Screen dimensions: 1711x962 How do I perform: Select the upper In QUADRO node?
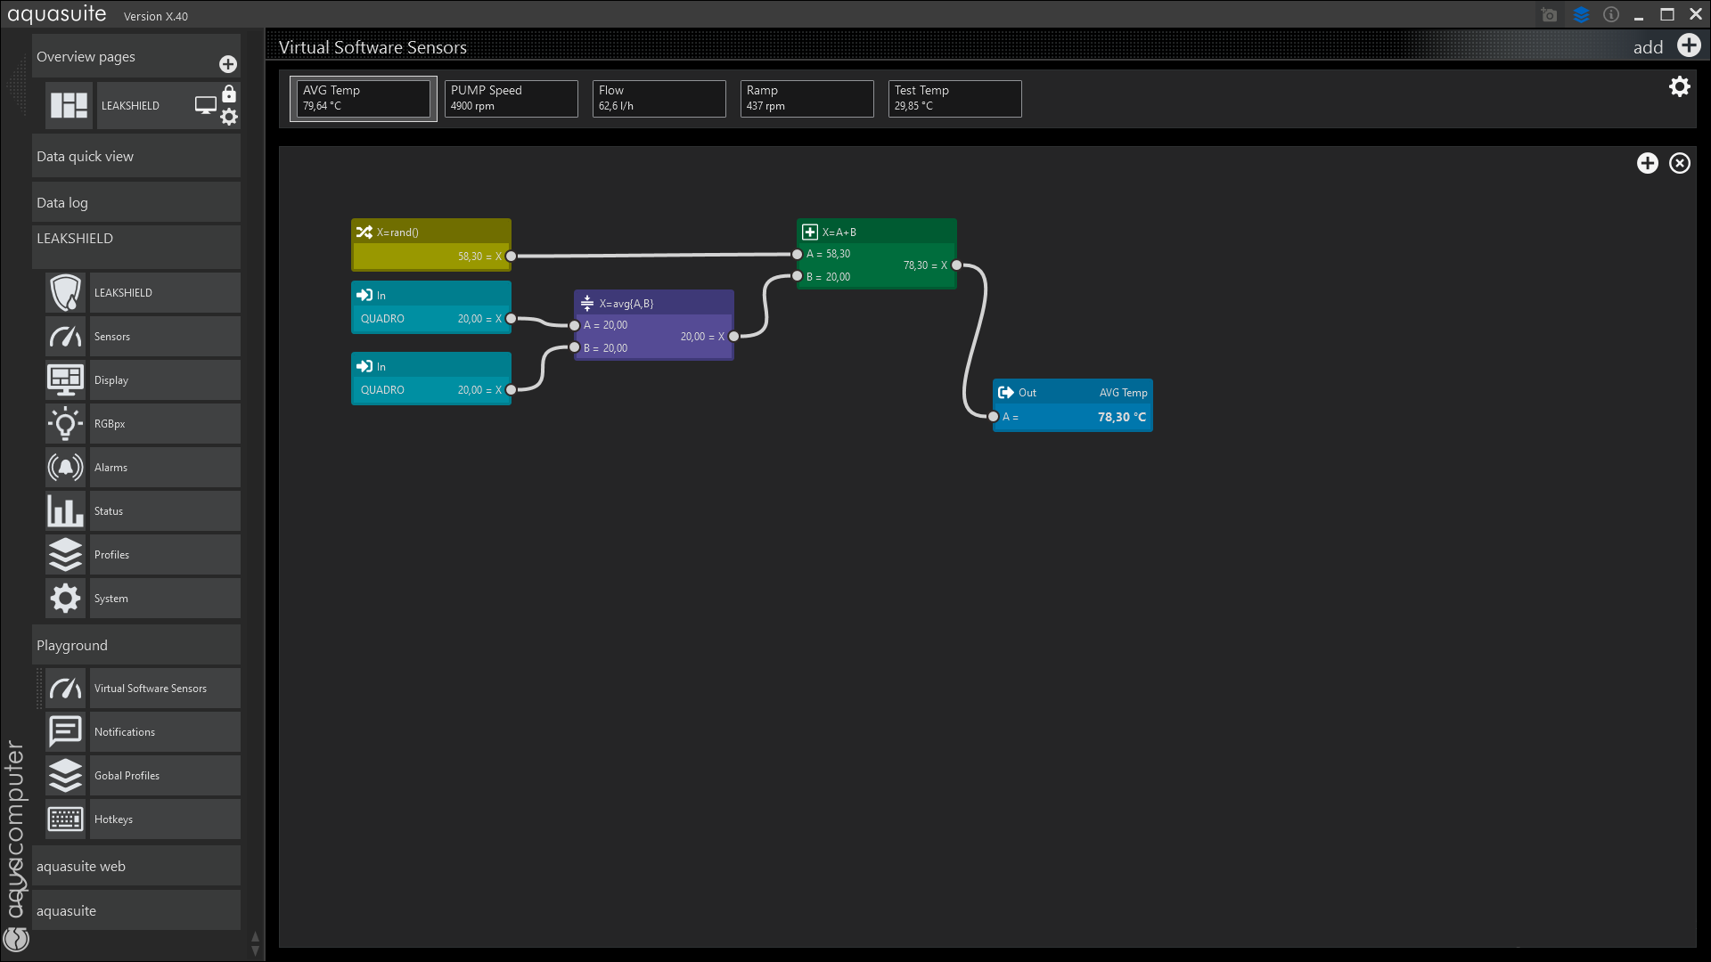431,307
